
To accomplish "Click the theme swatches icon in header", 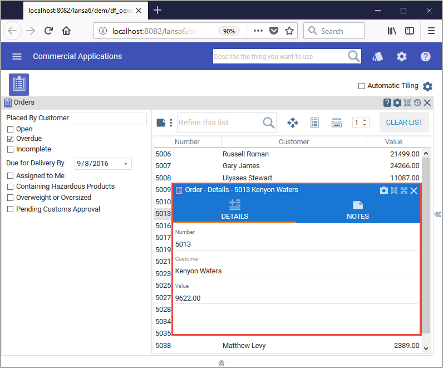I will pos(378,56).
